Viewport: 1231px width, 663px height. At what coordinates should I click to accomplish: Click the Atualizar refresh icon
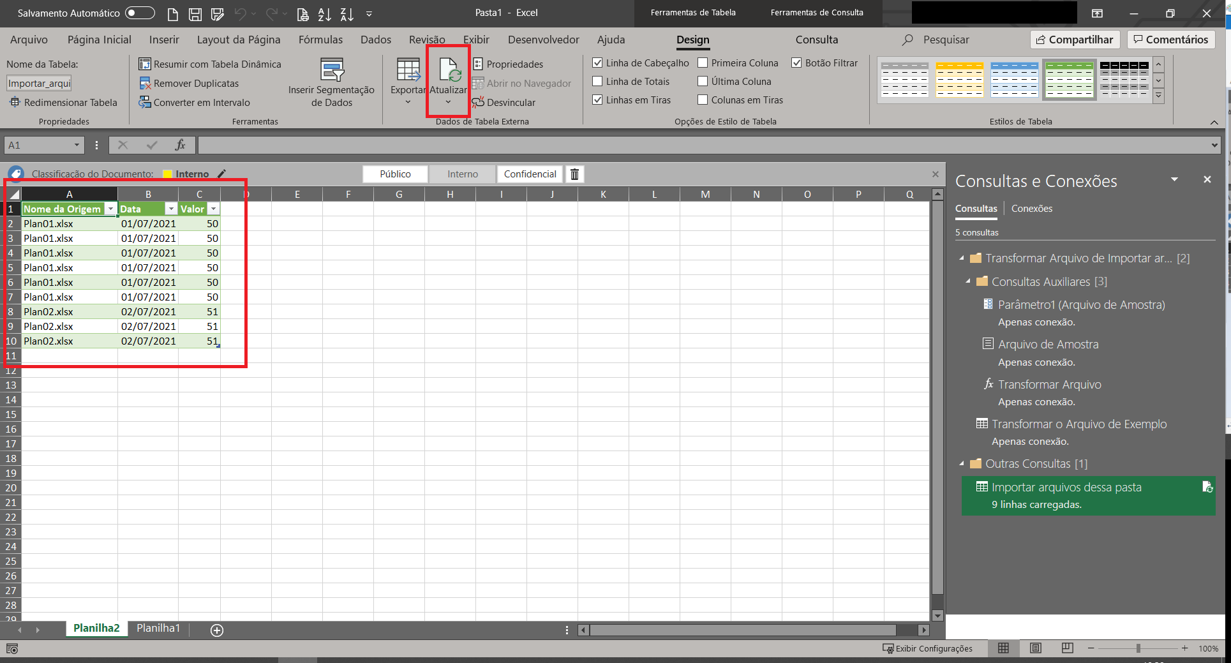[449, 70]
